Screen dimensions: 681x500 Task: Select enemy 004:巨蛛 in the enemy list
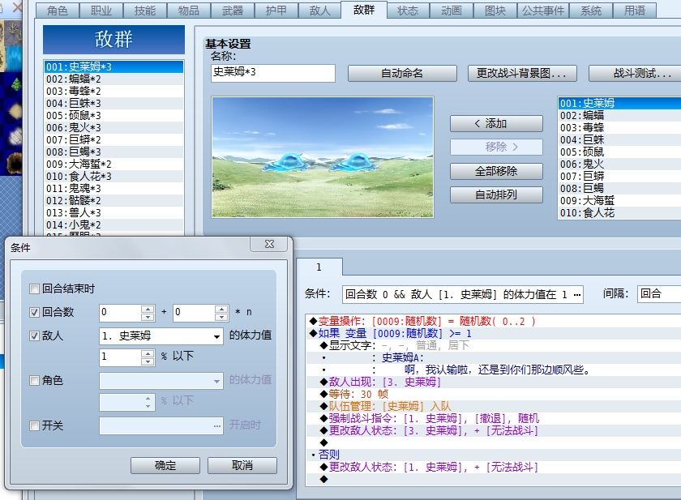(619, 139)
